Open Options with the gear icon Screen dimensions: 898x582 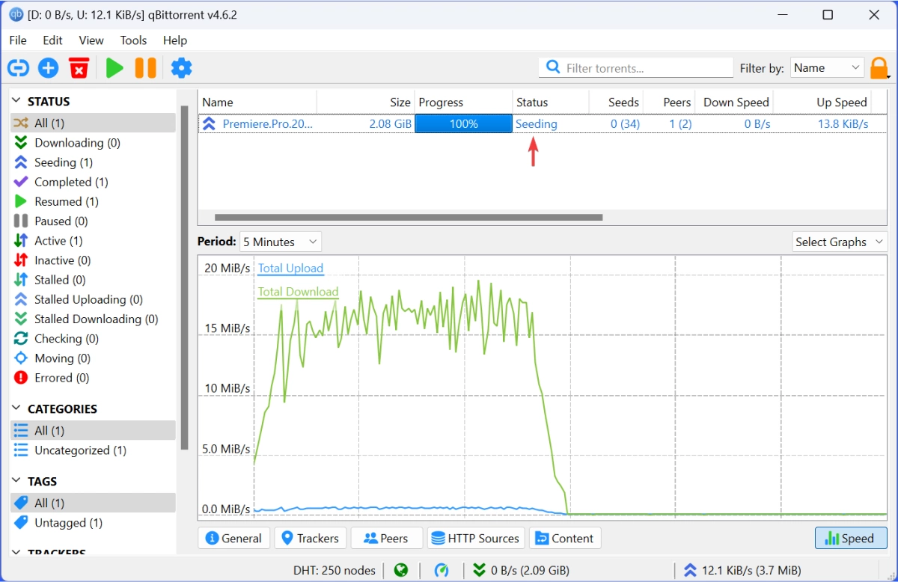tap(181, 68)
